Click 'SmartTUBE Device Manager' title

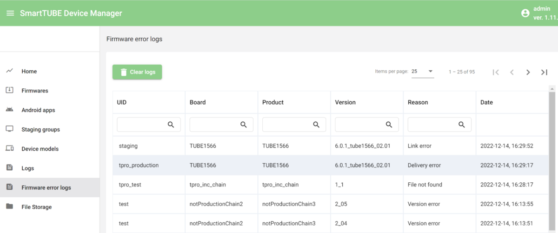click(x=71, y=13)
